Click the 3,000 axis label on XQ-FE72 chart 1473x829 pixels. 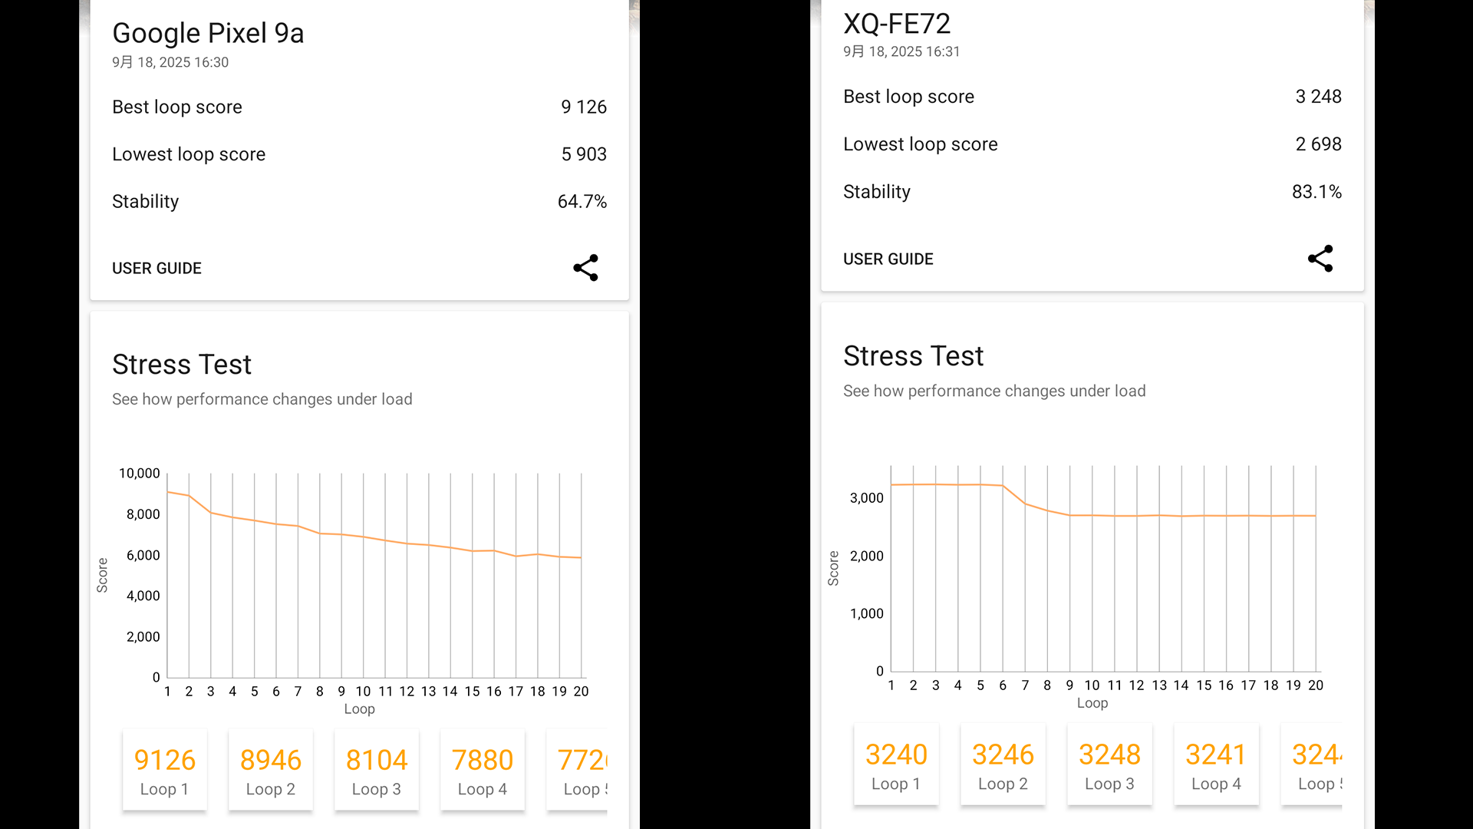pyautogui.click(x=866, y=498)
